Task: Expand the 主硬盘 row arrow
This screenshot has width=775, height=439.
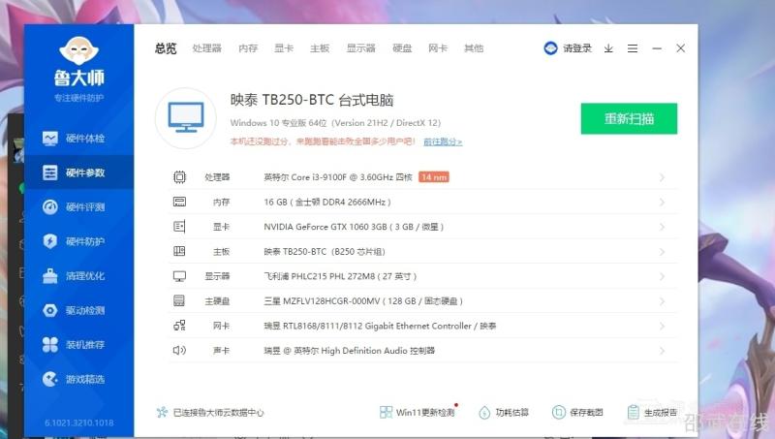Action: (662, 301)
